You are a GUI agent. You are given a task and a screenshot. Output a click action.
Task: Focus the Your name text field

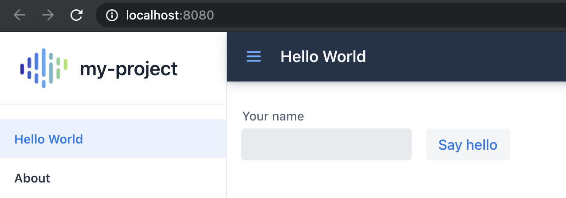(326, 144)
